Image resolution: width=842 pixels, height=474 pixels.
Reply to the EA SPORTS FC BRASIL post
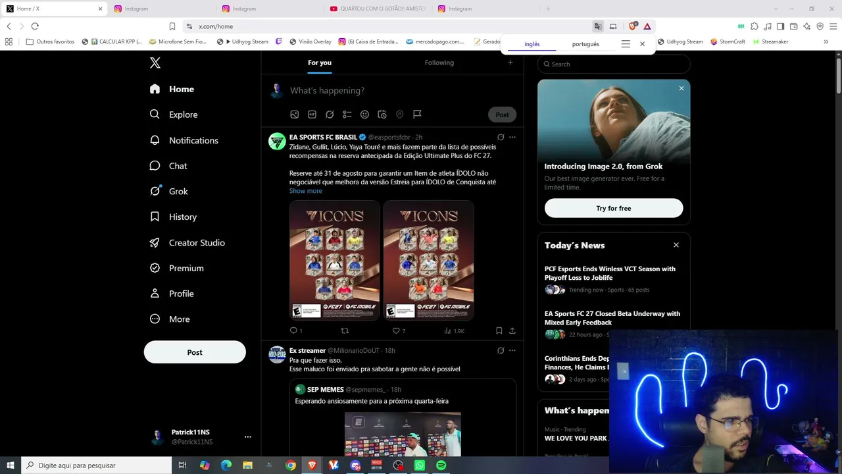tap(294, 330)
